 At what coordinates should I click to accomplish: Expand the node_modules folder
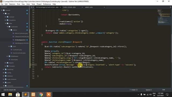pos(3,79)
